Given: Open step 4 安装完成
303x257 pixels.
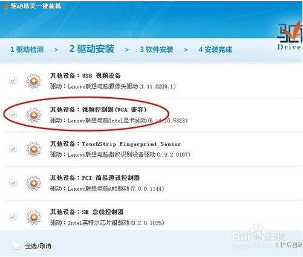Looking at the screenshot, I should (x=215, y=49).
